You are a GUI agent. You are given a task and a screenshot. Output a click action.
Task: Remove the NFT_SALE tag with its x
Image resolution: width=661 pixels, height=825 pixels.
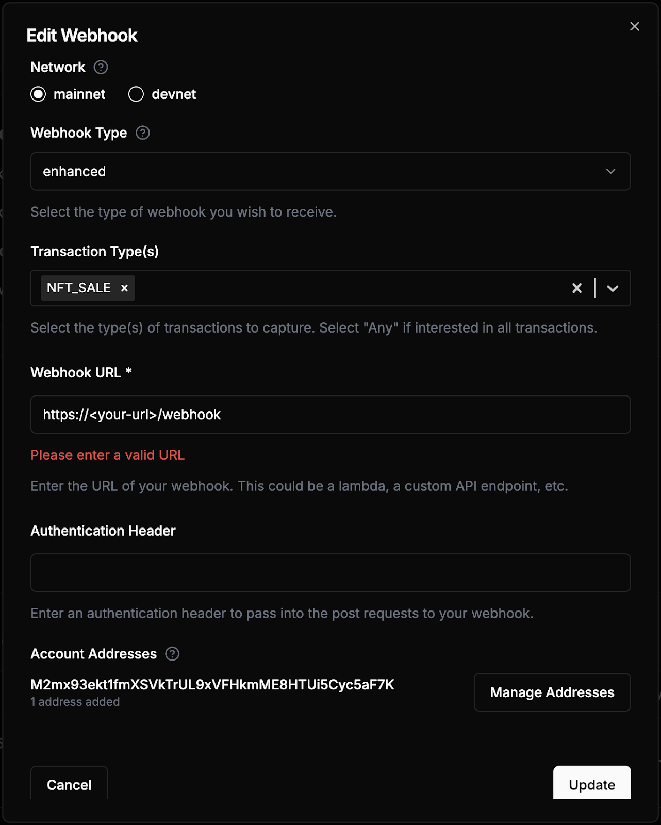click(124, 288)
